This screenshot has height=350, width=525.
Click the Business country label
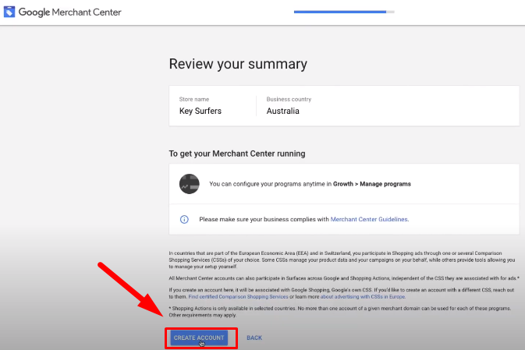[289, 99]
